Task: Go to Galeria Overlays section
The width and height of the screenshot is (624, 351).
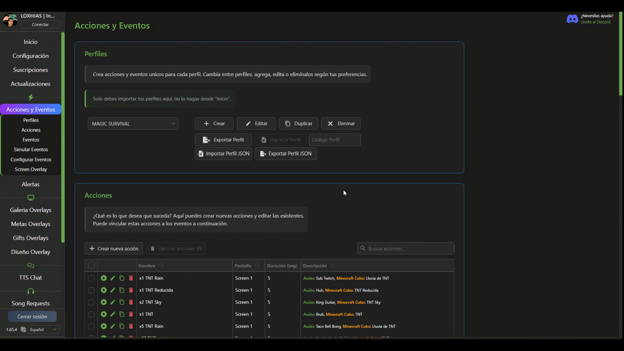Action: tap(31, 210)
